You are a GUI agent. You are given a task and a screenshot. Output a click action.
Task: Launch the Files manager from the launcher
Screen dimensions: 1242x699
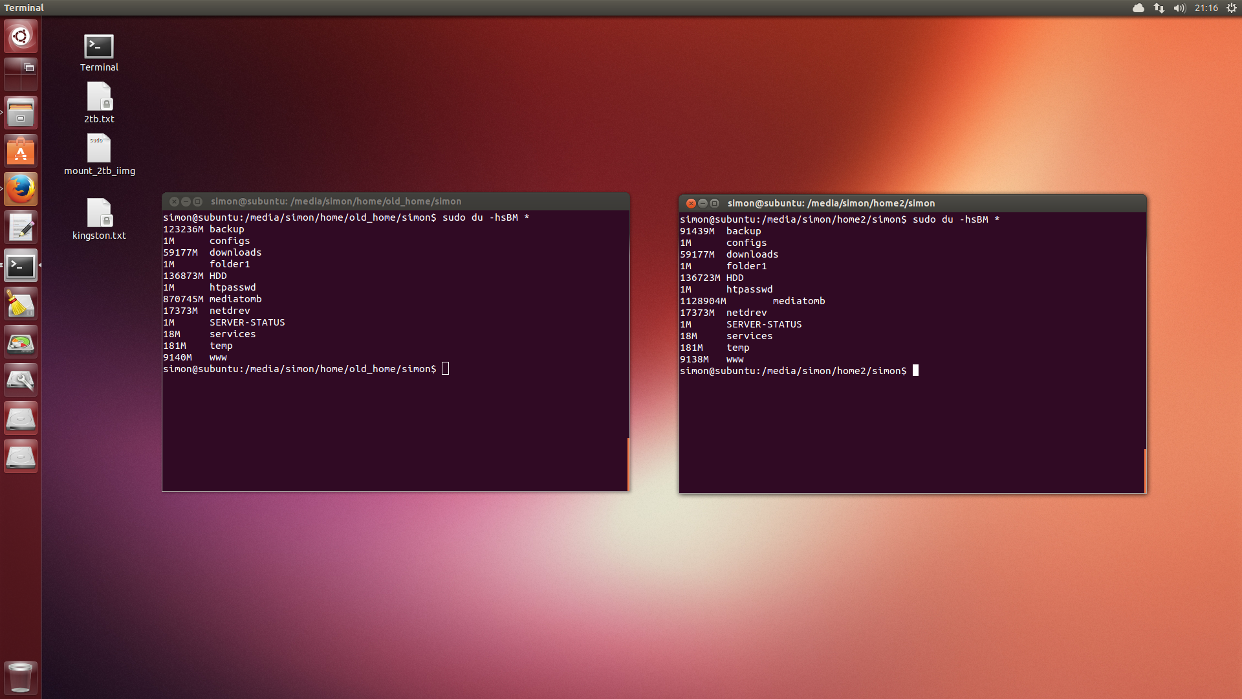21,113
